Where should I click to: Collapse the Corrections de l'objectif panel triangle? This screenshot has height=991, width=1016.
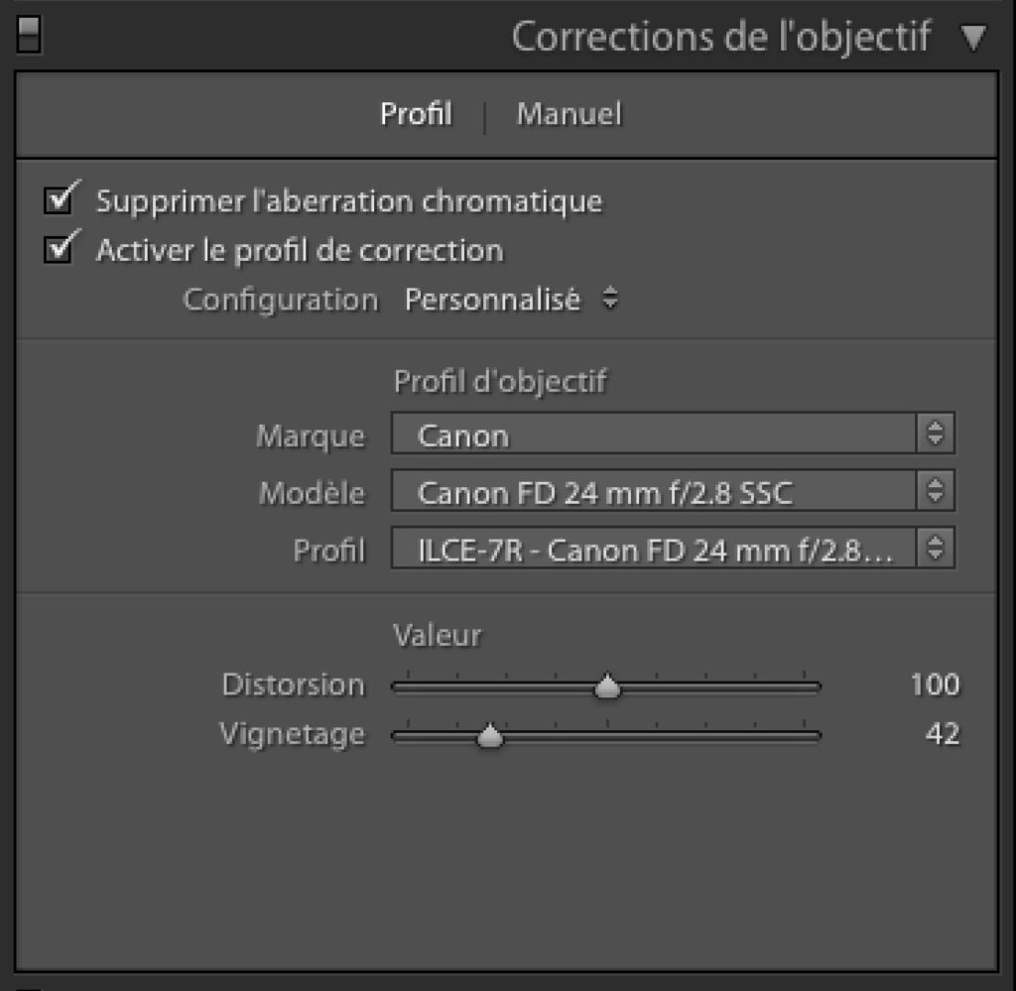tap(974, 39)
